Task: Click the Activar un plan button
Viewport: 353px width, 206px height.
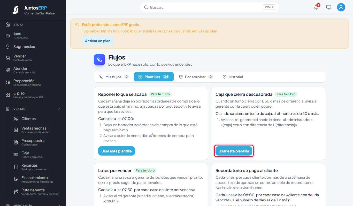Action: pos(98,41)
